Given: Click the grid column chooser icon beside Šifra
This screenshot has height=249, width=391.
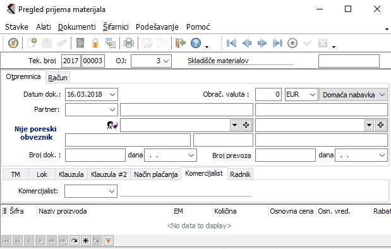Looking at the screenshot, I should (x=4, y=211).
